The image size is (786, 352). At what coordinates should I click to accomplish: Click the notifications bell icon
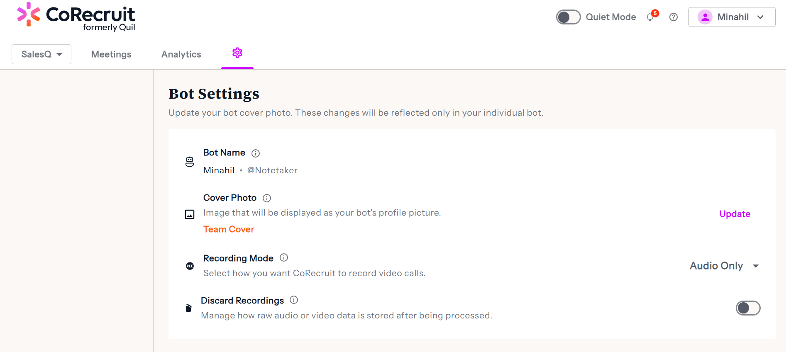coord(650,17)
